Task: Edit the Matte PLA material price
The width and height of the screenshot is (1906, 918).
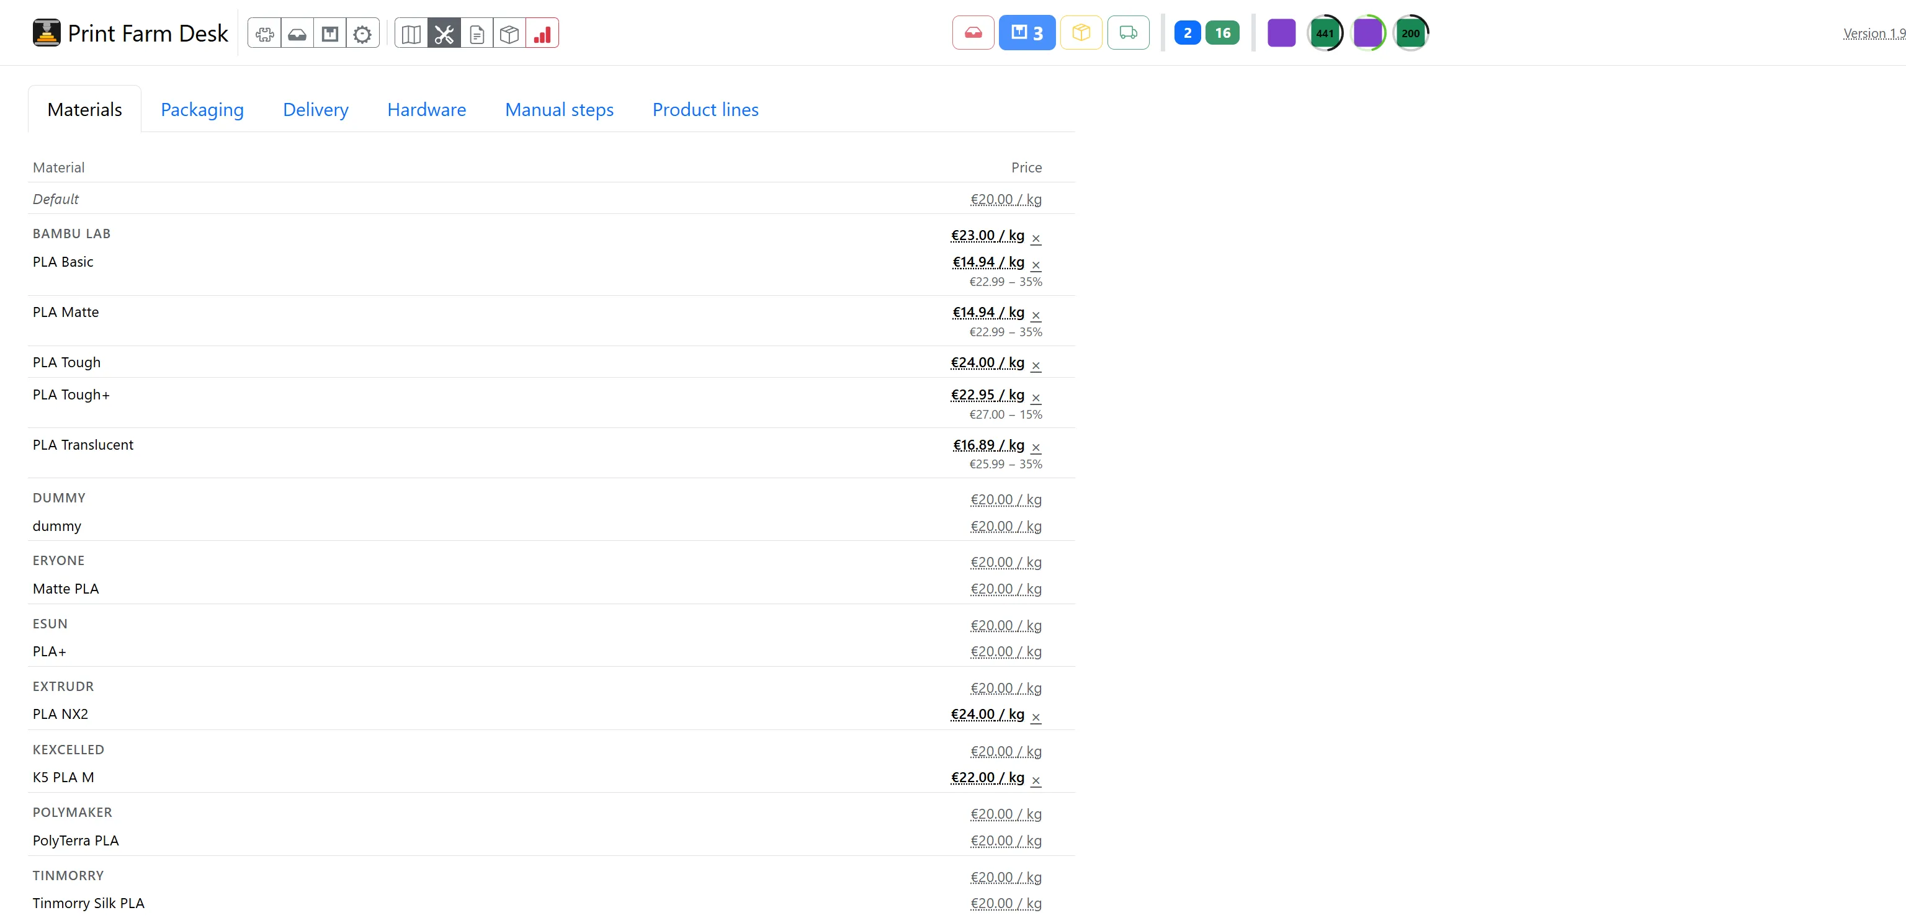Action: click(x=1006, y=589)
